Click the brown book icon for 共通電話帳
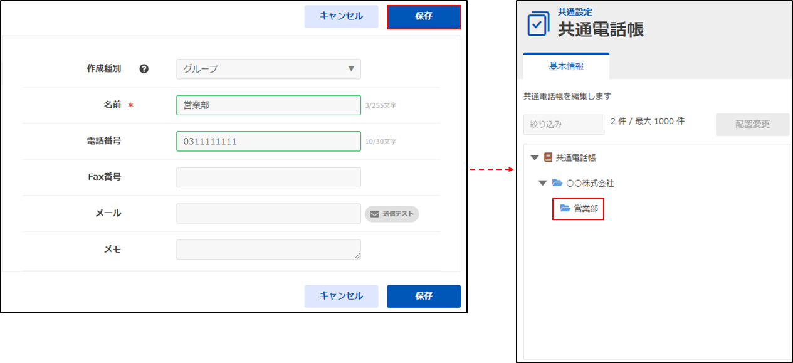The height and width of the screenshot is (363, 793). pyautogui.click(x=548, y=158)
